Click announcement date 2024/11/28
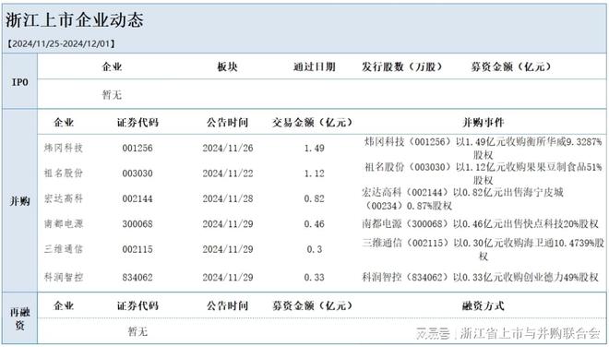 point(228,198)
